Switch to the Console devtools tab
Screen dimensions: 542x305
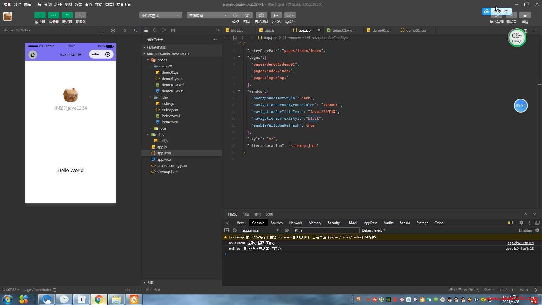pos(258,223)
